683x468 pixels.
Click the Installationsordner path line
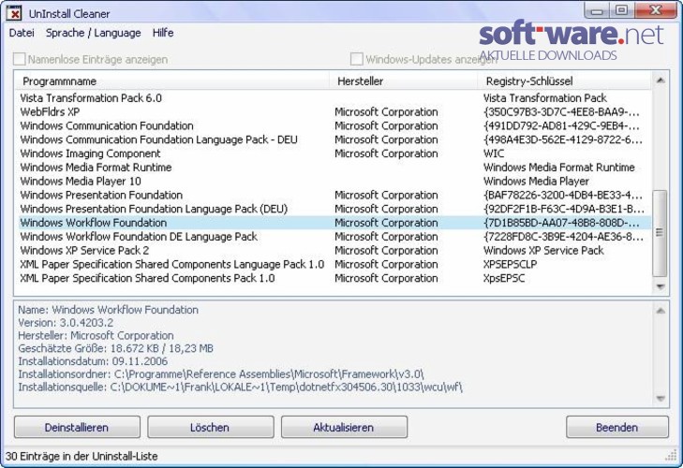220,374
